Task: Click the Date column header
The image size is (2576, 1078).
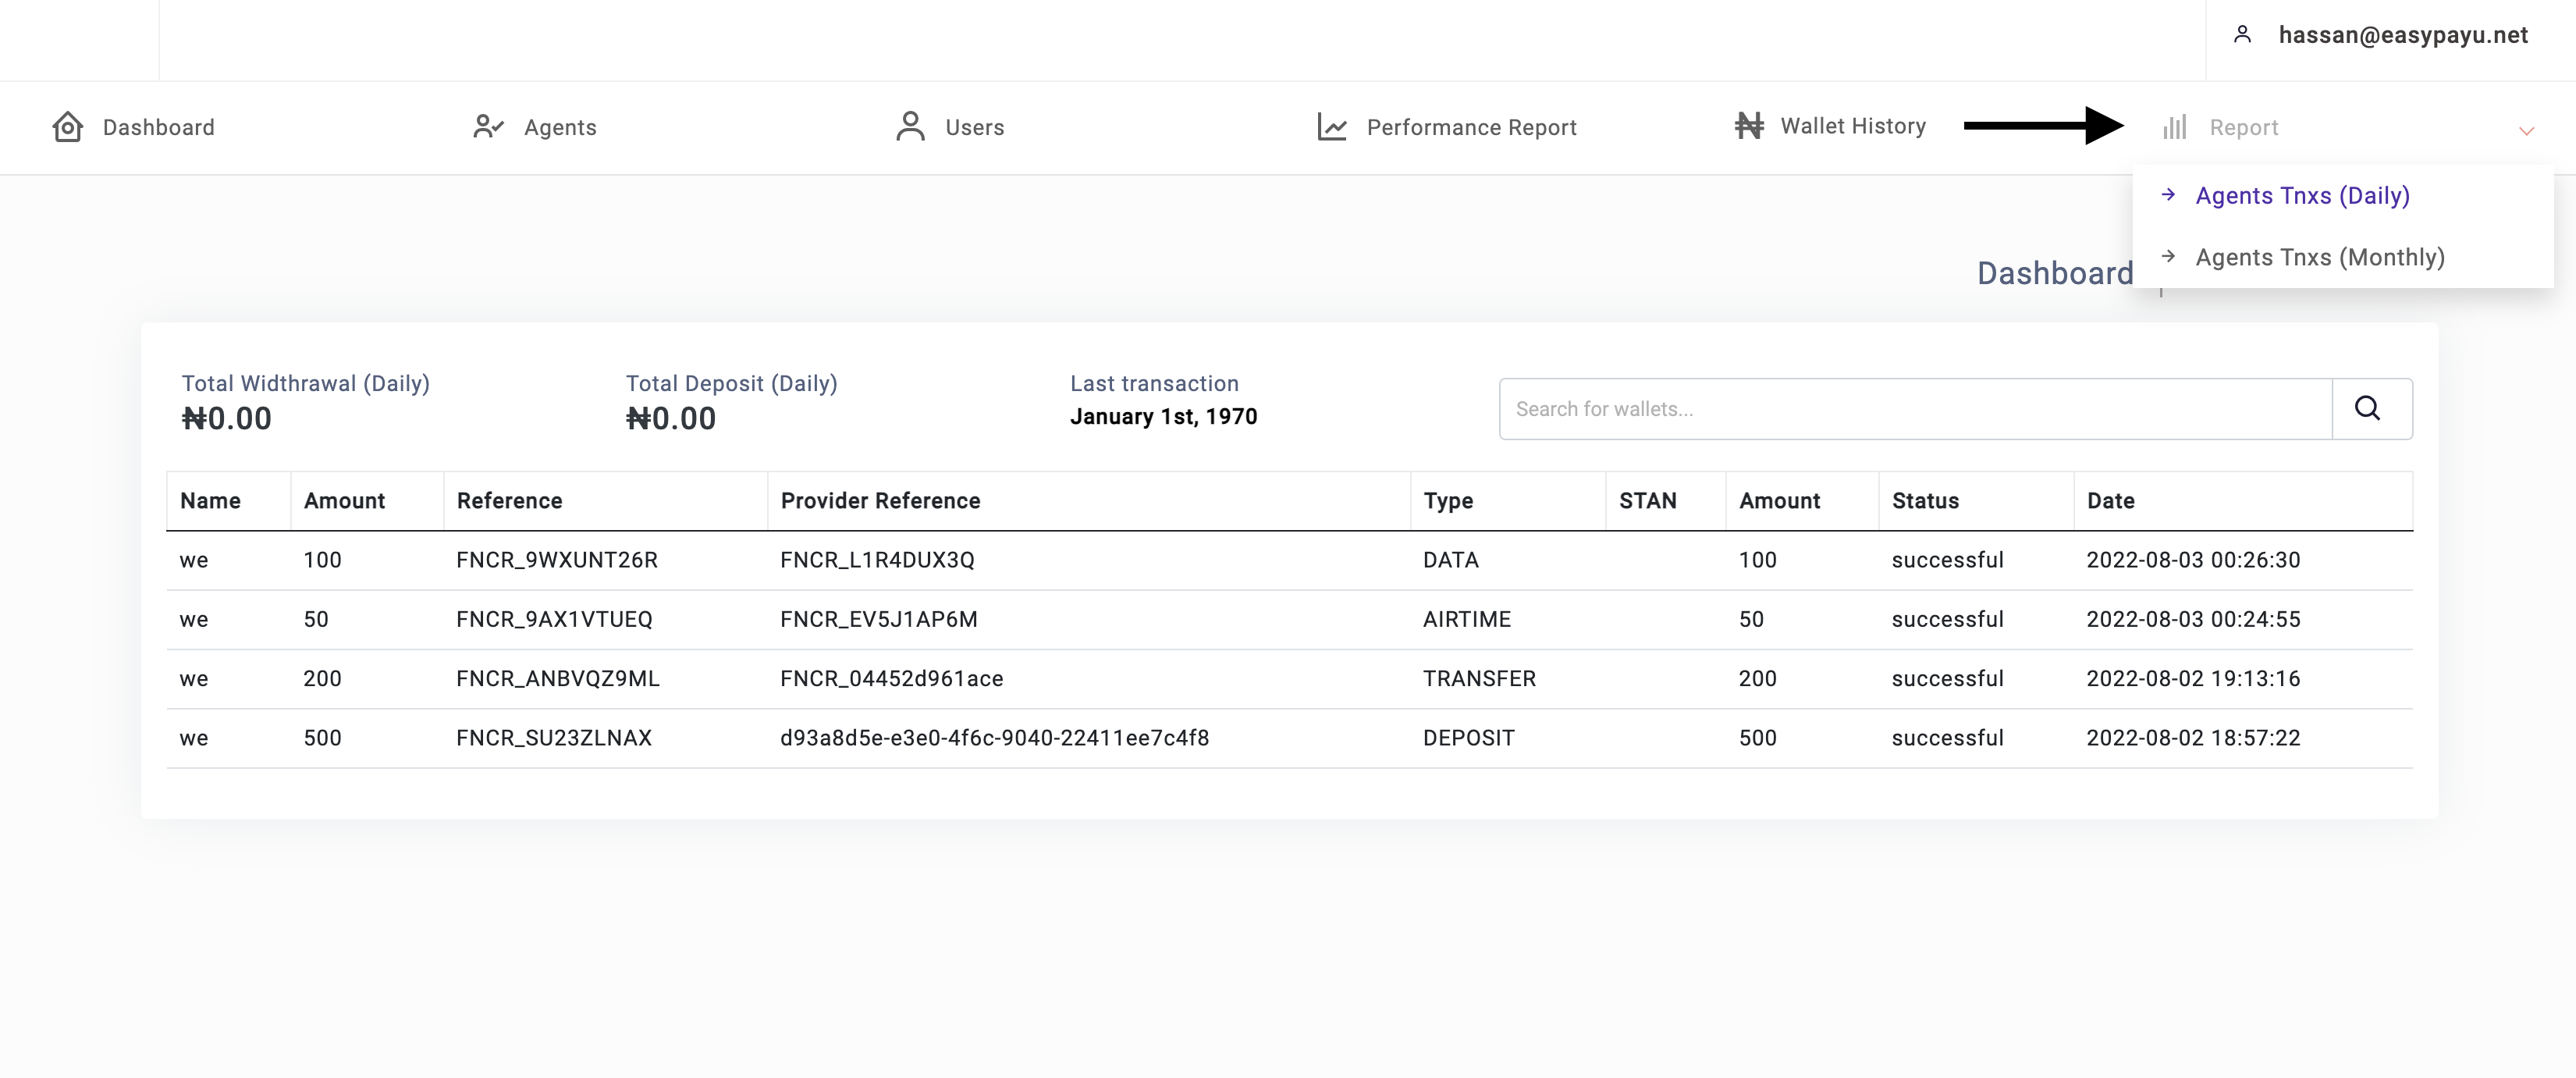Action: [2110, 500]
